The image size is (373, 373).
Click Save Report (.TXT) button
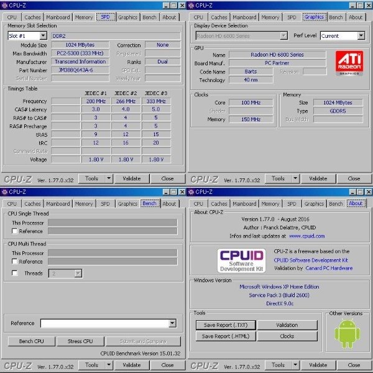coord(226,325)
